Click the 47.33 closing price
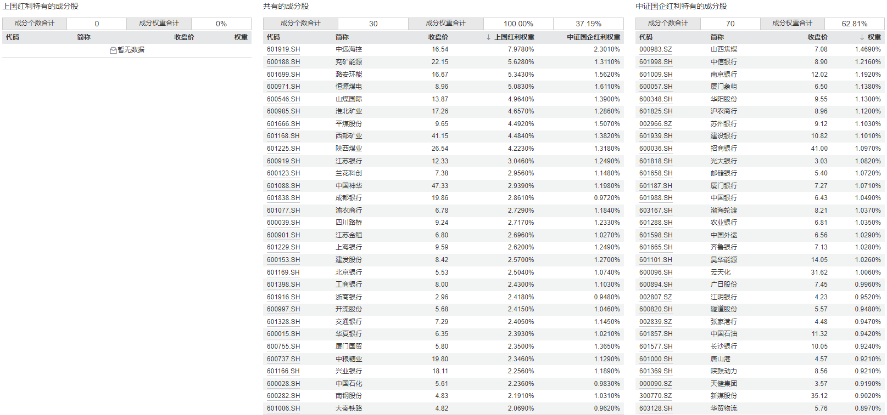Image resolution: width=887 pixels, height=415 pixels. (x=440, y=186)
